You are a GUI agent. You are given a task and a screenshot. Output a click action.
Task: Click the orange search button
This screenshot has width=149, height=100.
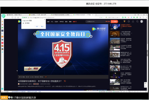click(114, 22)
